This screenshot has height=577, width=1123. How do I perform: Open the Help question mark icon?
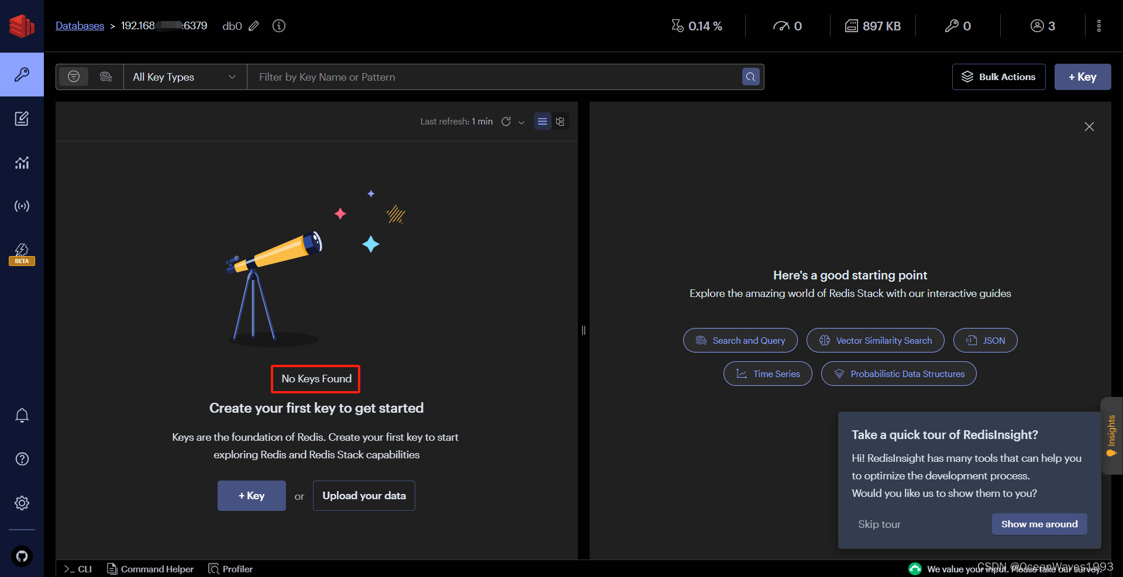point(22,459)
